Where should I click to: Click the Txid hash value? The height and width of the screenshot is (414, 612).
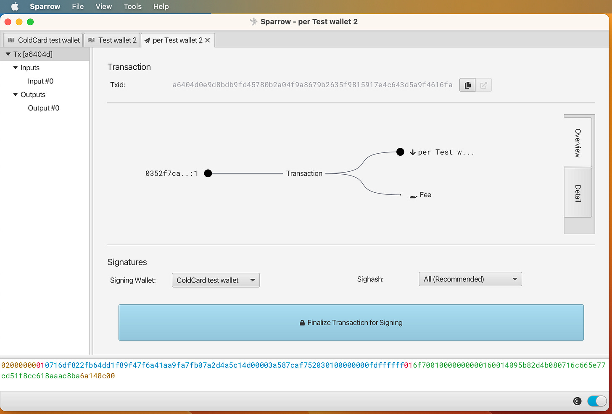(x=312, y=85)
